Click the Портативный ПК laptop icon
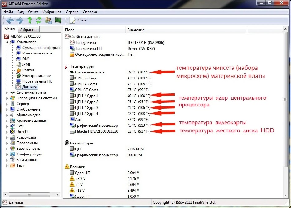 click(x=18, y=81)
